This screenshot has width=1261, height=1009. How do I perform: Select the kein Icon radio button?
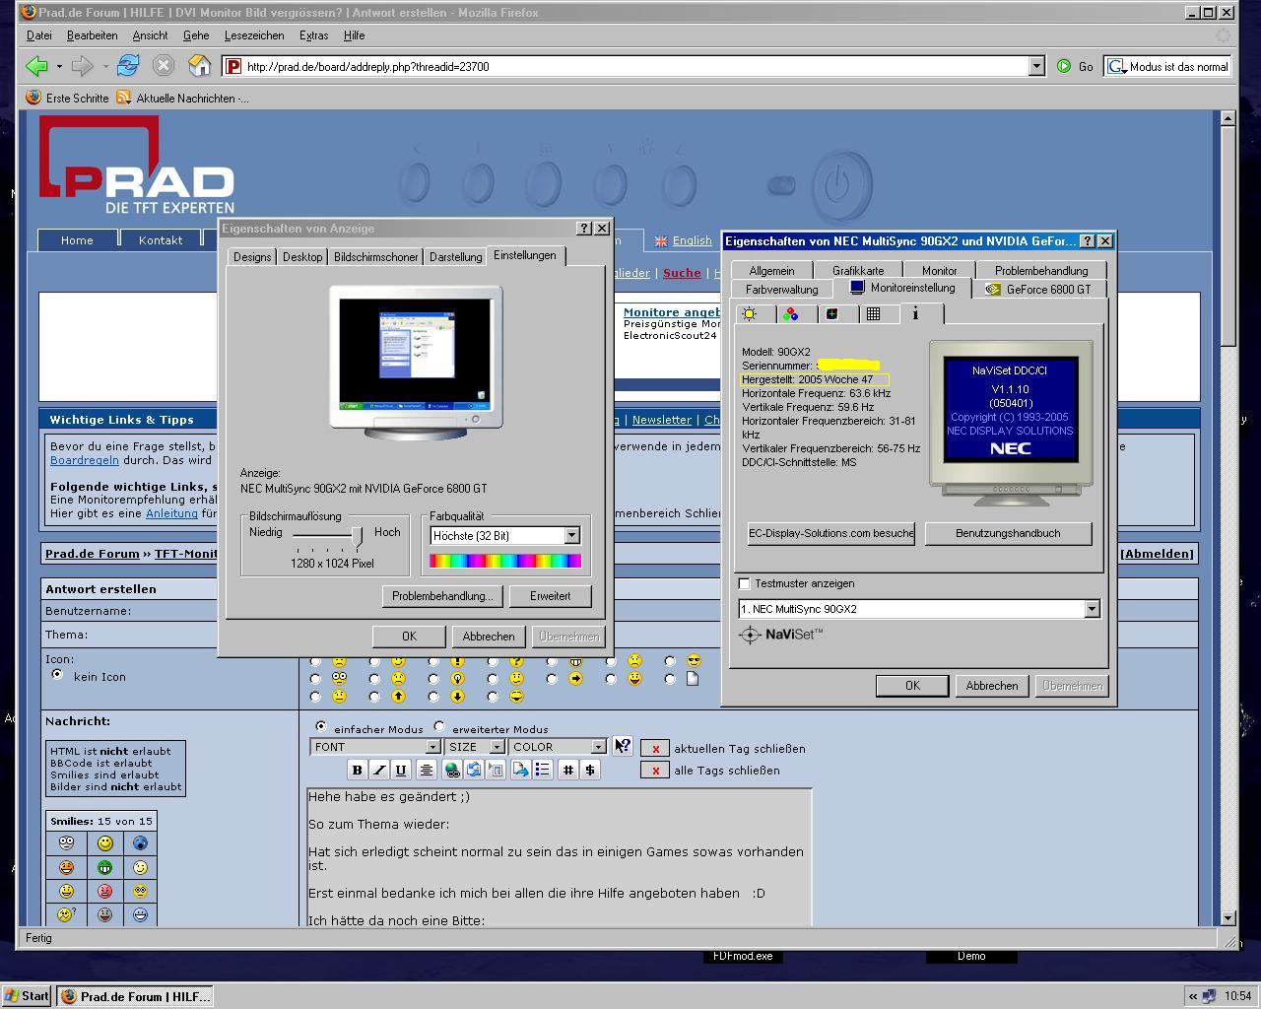(57, 675)
